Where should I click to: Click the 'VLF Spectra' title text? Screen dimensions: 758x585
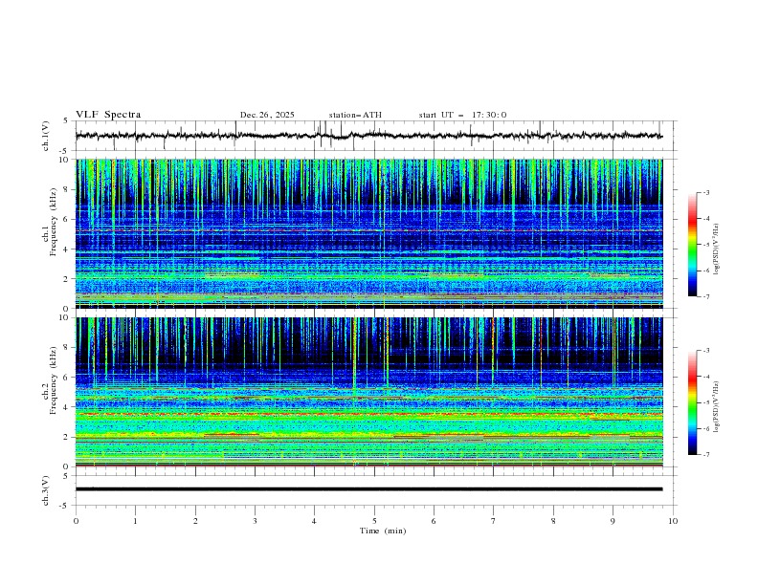click(x=108, y=115)
